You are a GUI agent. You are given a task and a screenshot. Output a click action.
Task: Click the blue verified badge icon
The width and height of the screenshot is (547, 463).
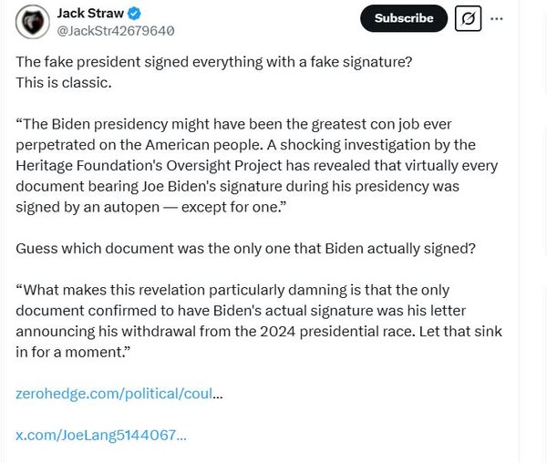[x=134, y=14]
